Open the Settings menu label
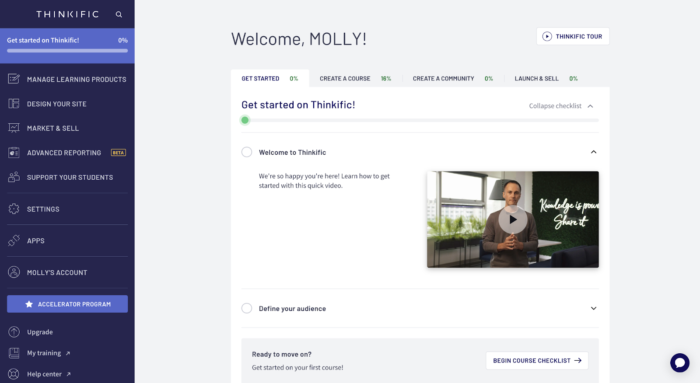The height and width of the screenshot is (383, 700). (43, 209)
